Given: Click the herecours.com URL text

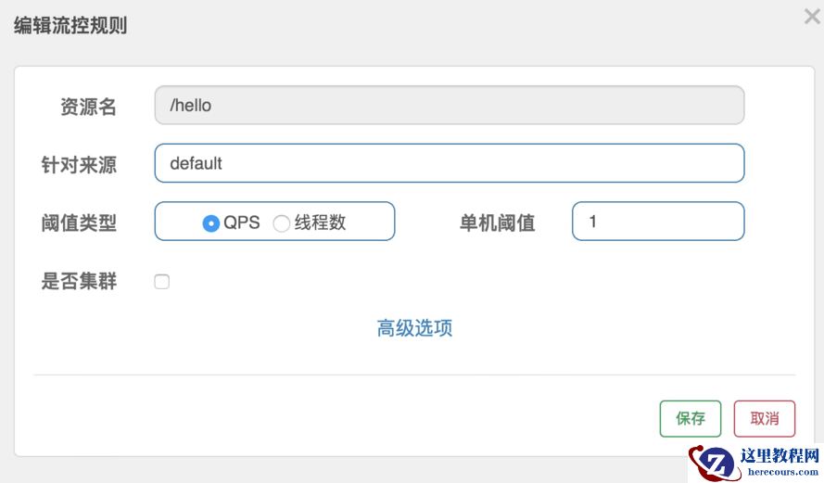Looking at the screenshot, I should 780,472.
